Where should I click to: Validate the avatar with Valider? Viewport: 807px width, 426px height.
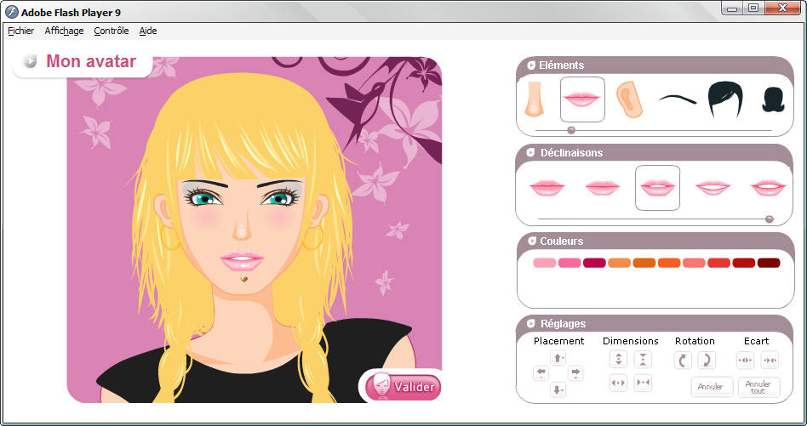[x=403, y=386]
